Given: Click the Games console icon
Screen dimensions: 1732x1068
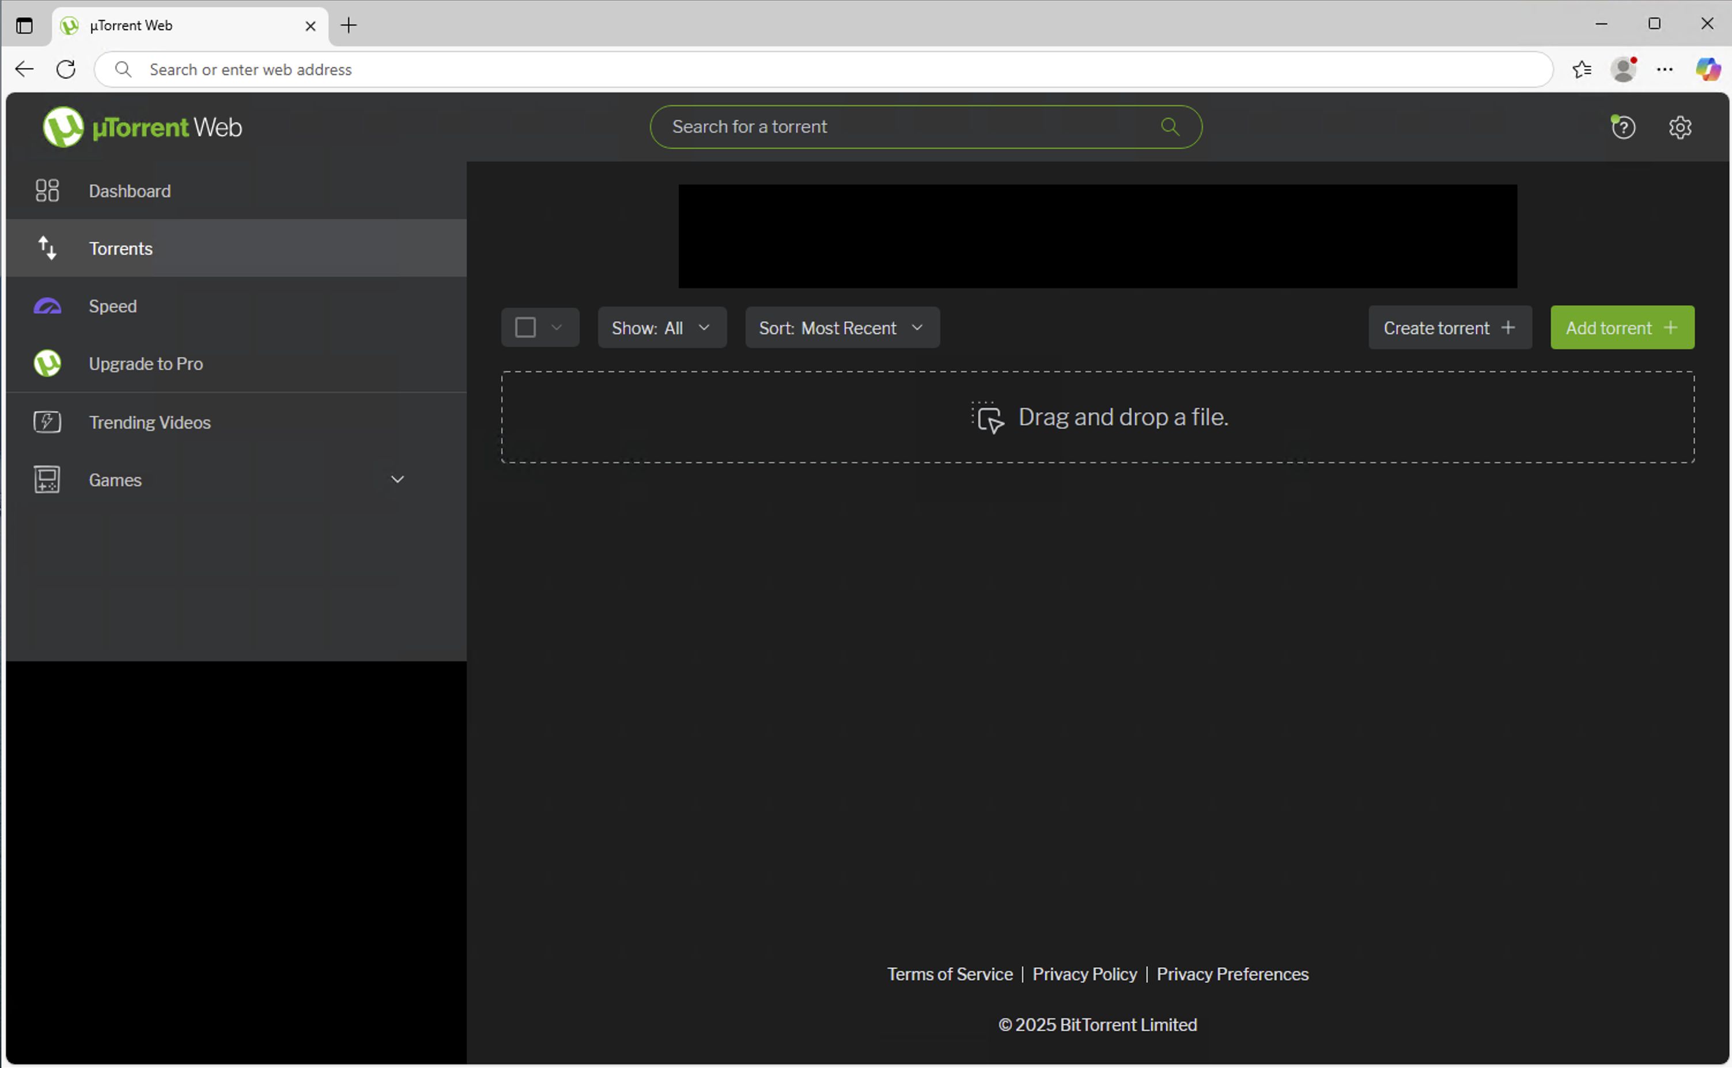Looking at the screenshot, I should [x=47, y=480].
